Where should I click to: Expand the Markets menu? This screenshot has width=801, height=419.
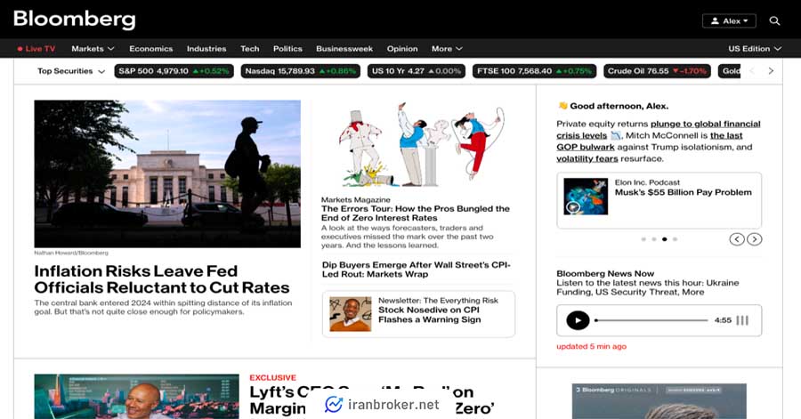pyautogui.click(x=93, y=49)
